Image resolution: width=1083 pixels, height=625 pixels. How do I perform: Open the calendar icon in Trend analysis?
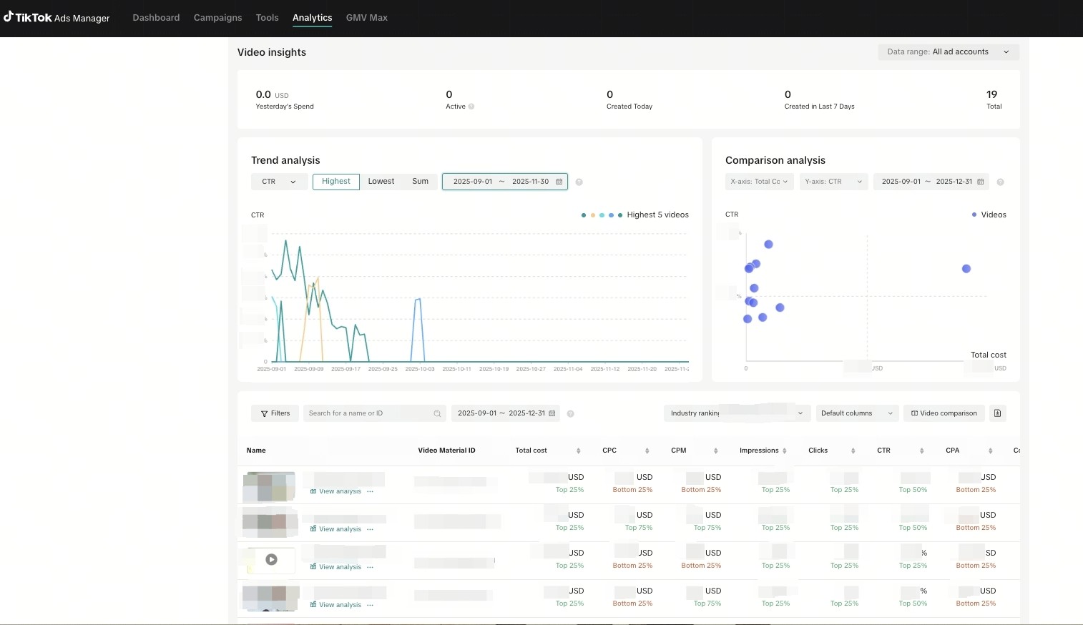click(559, 182)
